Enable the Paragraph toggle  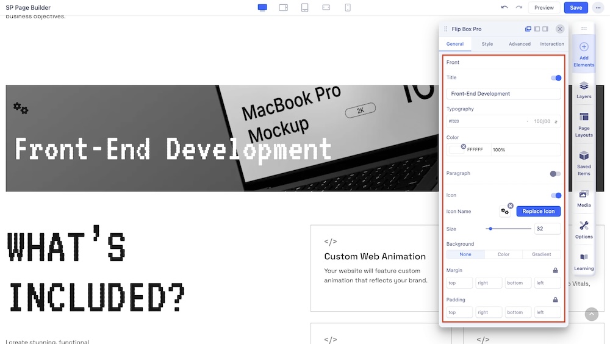(x=555, y=174)
